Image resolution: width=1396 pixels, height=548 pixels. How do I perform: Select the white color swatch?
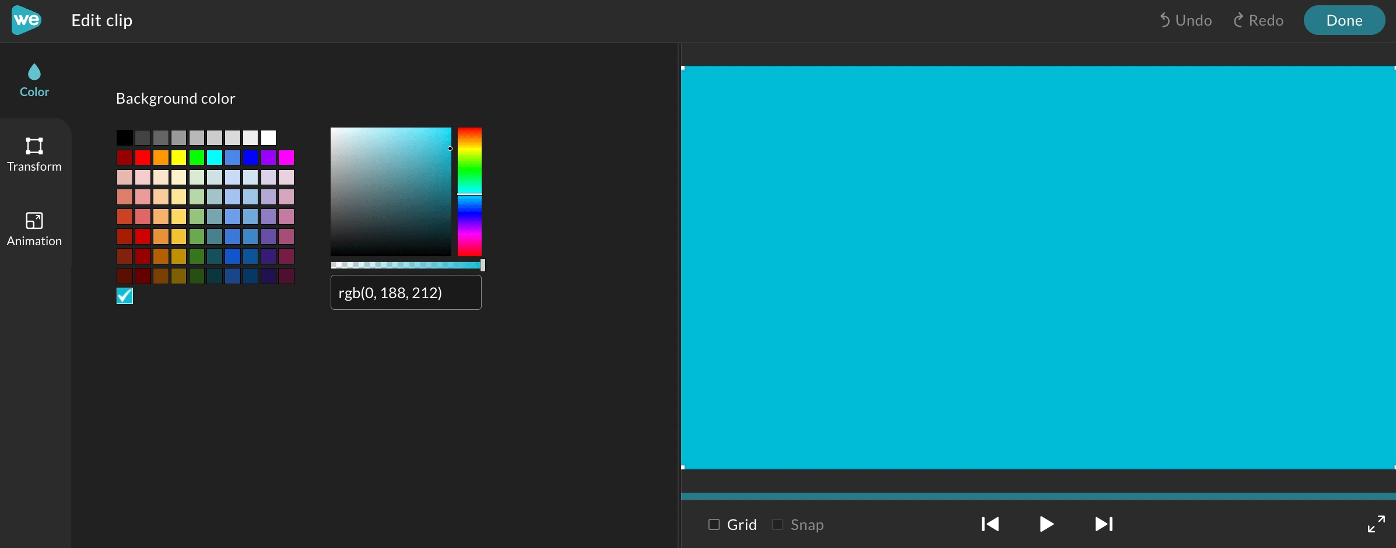coord(268,137)
